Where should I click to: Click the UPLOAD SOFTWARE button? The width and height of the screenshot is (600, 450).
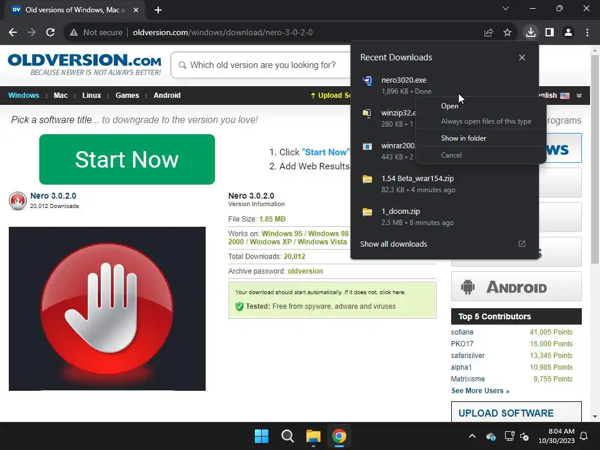(516, 412)
